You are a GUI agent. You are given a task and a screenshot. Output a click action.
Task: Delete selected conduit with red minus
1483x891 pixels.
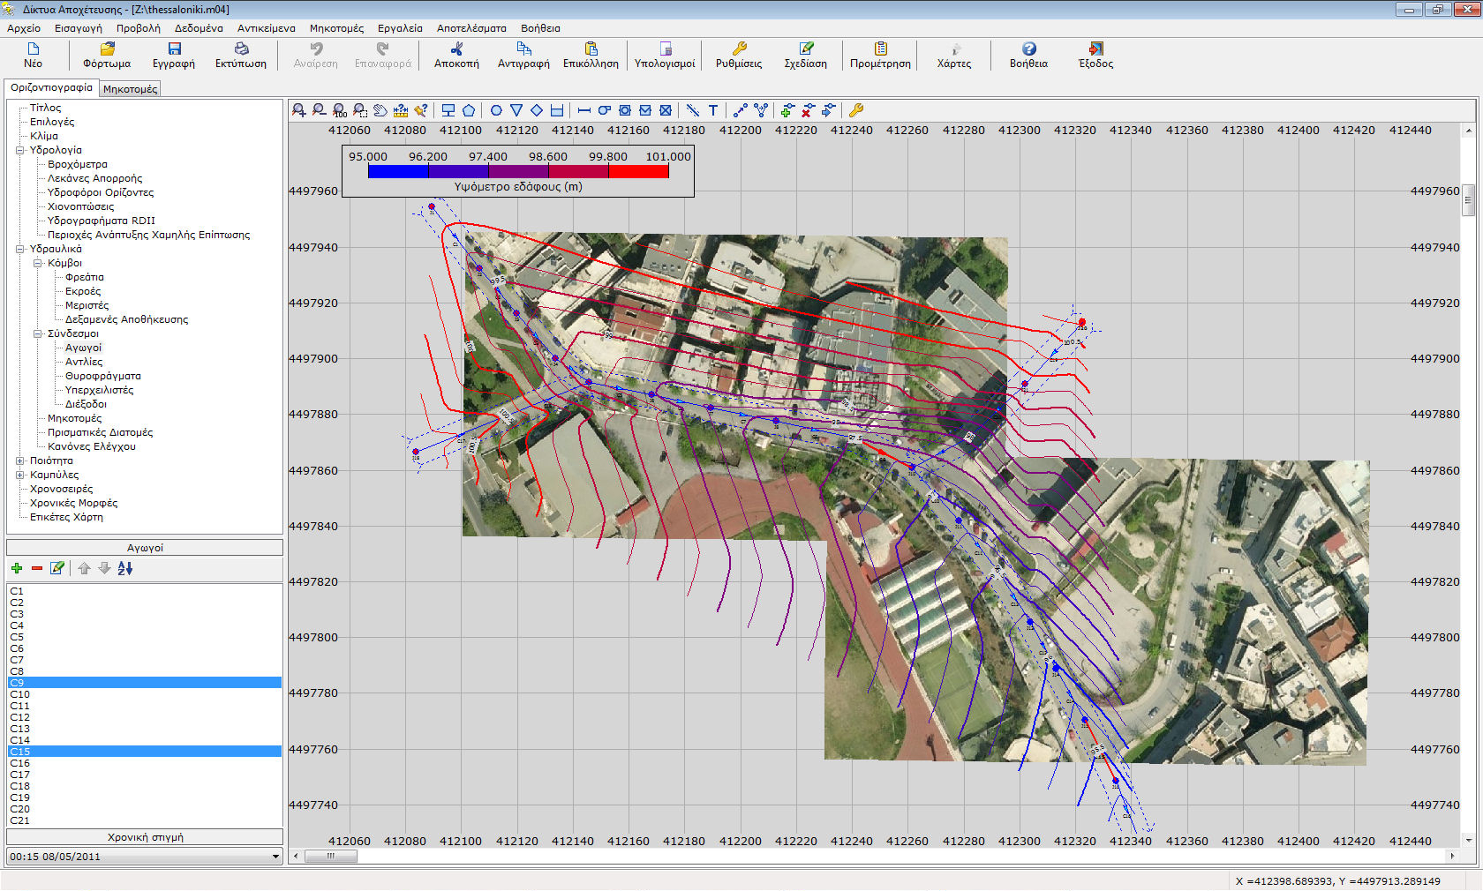coord(37,568)
